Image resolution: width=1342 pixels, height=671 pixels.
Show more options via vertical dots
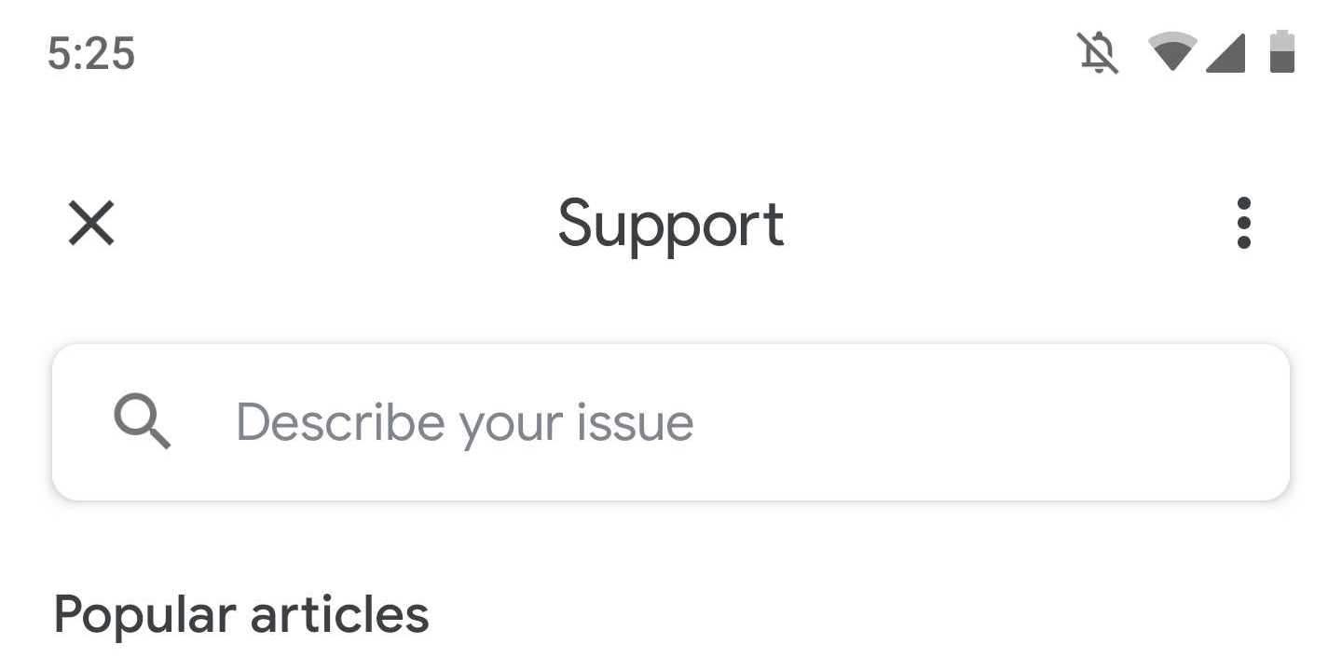point(1243,224)
